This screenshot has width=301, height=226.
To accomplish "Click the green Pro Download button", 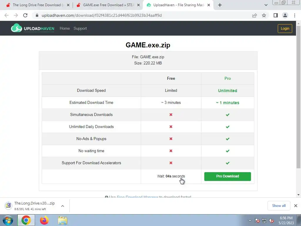I will pos(228,176).
